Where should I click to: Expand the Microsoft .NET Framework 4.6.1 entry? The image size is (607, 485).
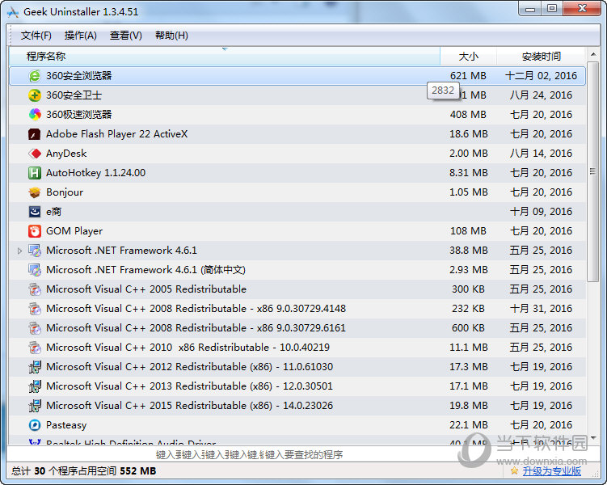(x=19, y=251)
